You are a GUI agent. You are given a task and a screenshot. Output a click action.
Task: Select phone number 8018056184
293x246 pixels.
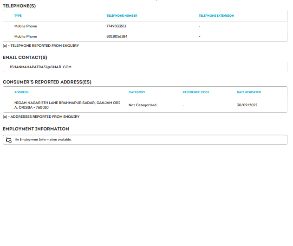(x=117, y=36)
